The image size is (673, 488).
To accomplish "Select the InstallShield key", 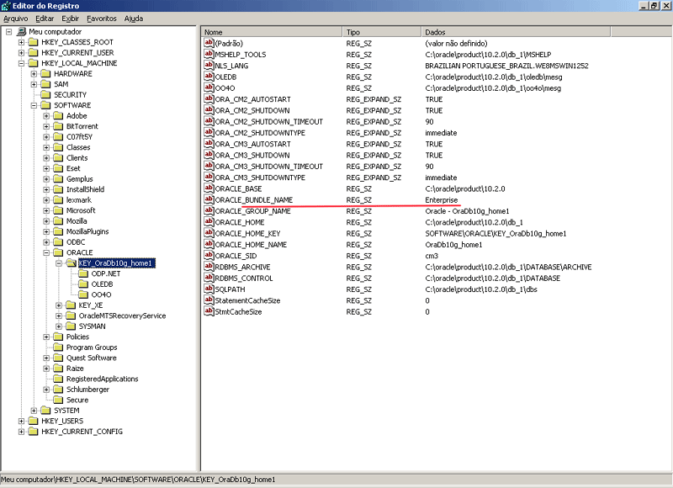I will [85, 189].
